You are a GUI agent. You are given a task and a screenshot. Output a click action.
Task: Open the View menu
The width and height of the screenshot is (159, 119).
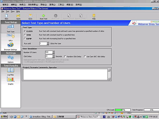pos(13,11)
